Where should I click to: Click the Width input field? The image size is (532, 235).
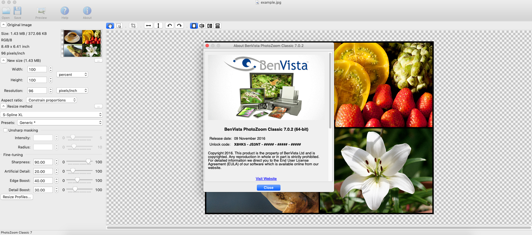pyautogui.click(x=37, y=69)
